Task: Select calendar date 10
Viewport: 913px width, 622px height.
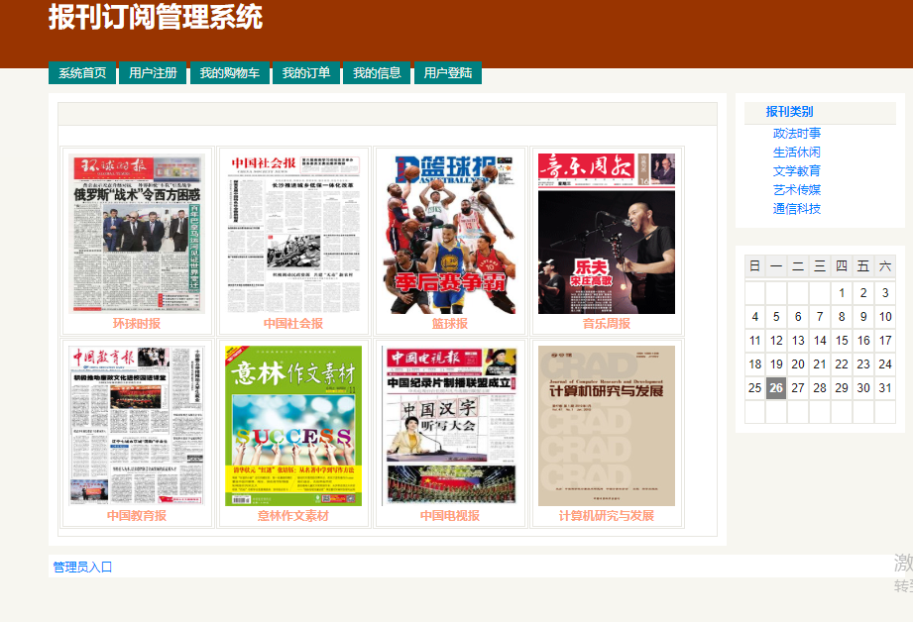Action: pyautogui.click(x=885, y=317)
